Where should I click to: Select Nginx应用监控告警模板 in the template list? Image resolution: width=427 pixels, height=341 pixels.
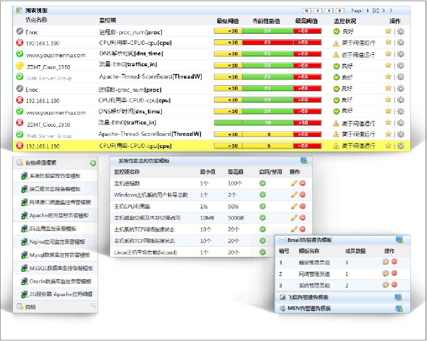tap(56, 242)
